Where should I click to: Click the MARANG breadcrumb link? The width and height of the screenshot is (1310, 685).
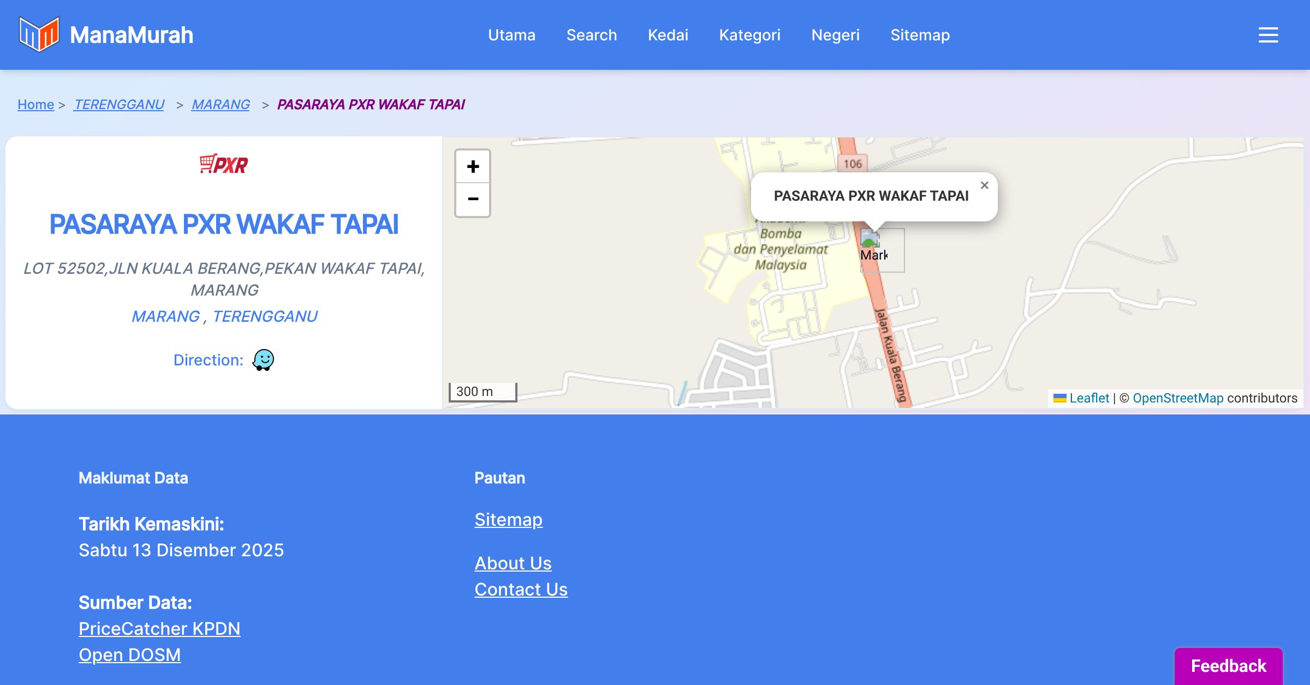(x=221, y=104)
